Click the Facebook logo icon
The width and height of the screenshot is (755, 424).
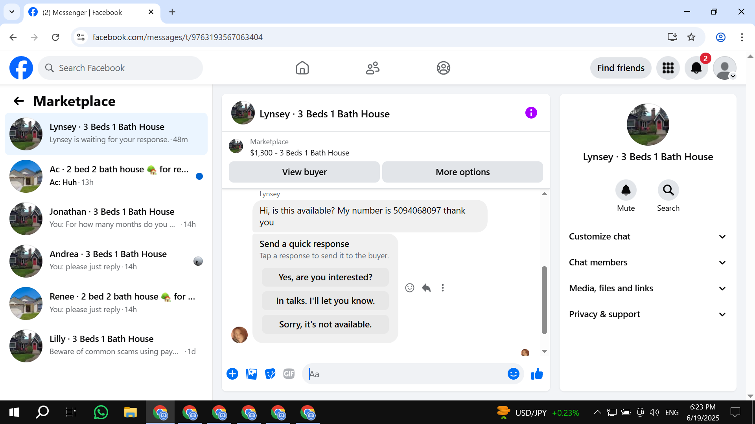click(21, 68)
